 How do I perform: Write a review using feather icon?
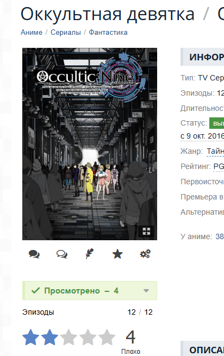point(90,254)
